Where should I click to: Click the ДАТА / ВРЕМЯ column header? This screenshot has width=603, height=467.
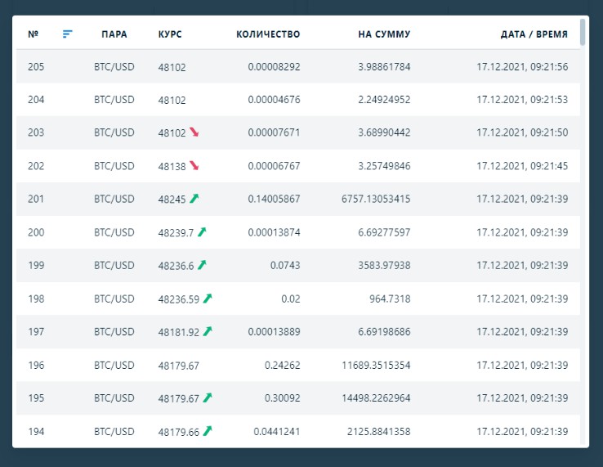pos(534,34)
